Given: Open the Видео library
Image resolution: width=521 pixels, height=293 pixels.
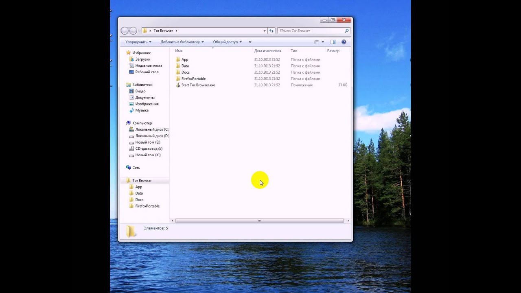Looking at the screenshot, I should pos(140,91).
